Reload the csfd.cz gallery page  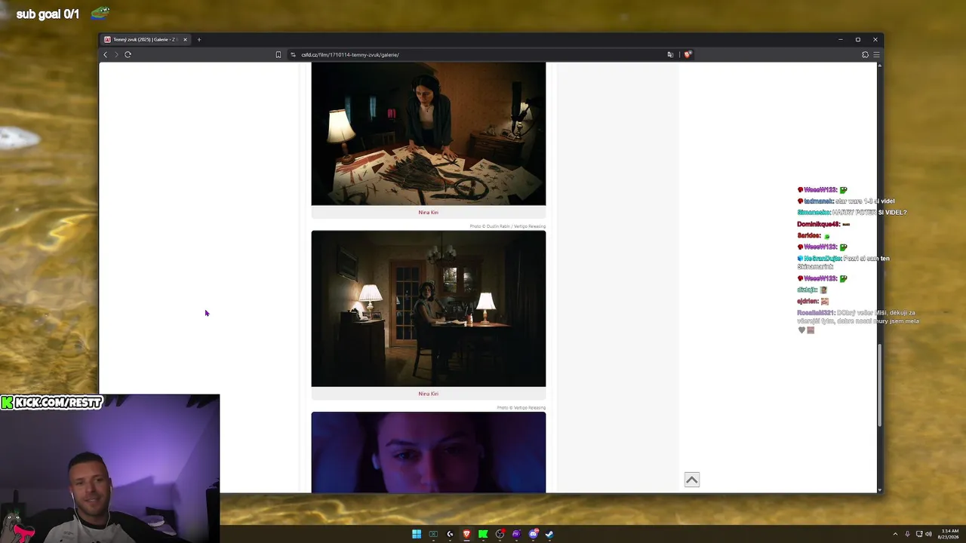coord(128,54)
